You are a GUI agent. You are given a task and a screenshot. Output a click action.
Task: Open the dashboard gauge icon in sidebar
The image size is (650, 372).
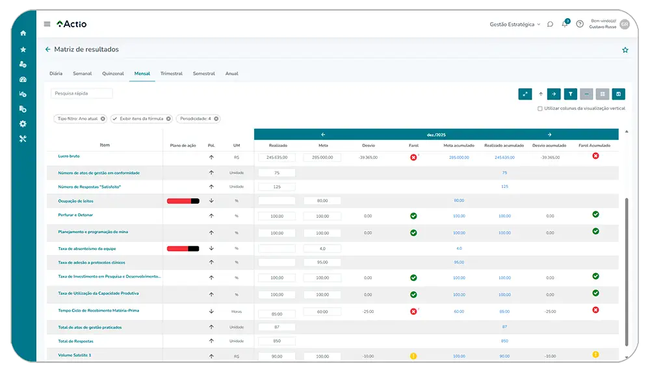(x=23, y=79)
